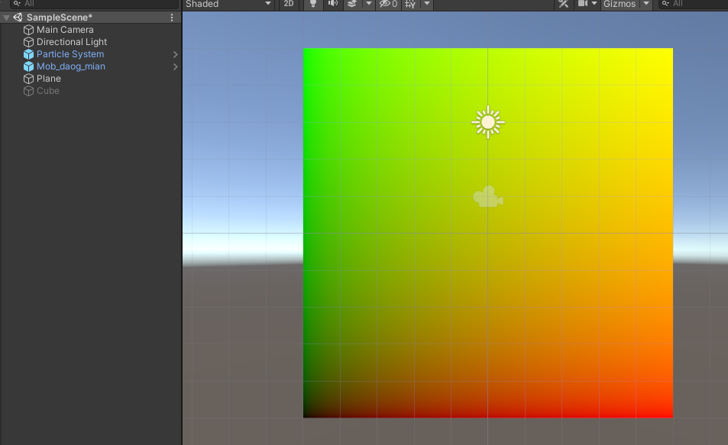Toggle scene view lighting icon
The height and width of the screenshot is (445, 728).
point(312,5)
